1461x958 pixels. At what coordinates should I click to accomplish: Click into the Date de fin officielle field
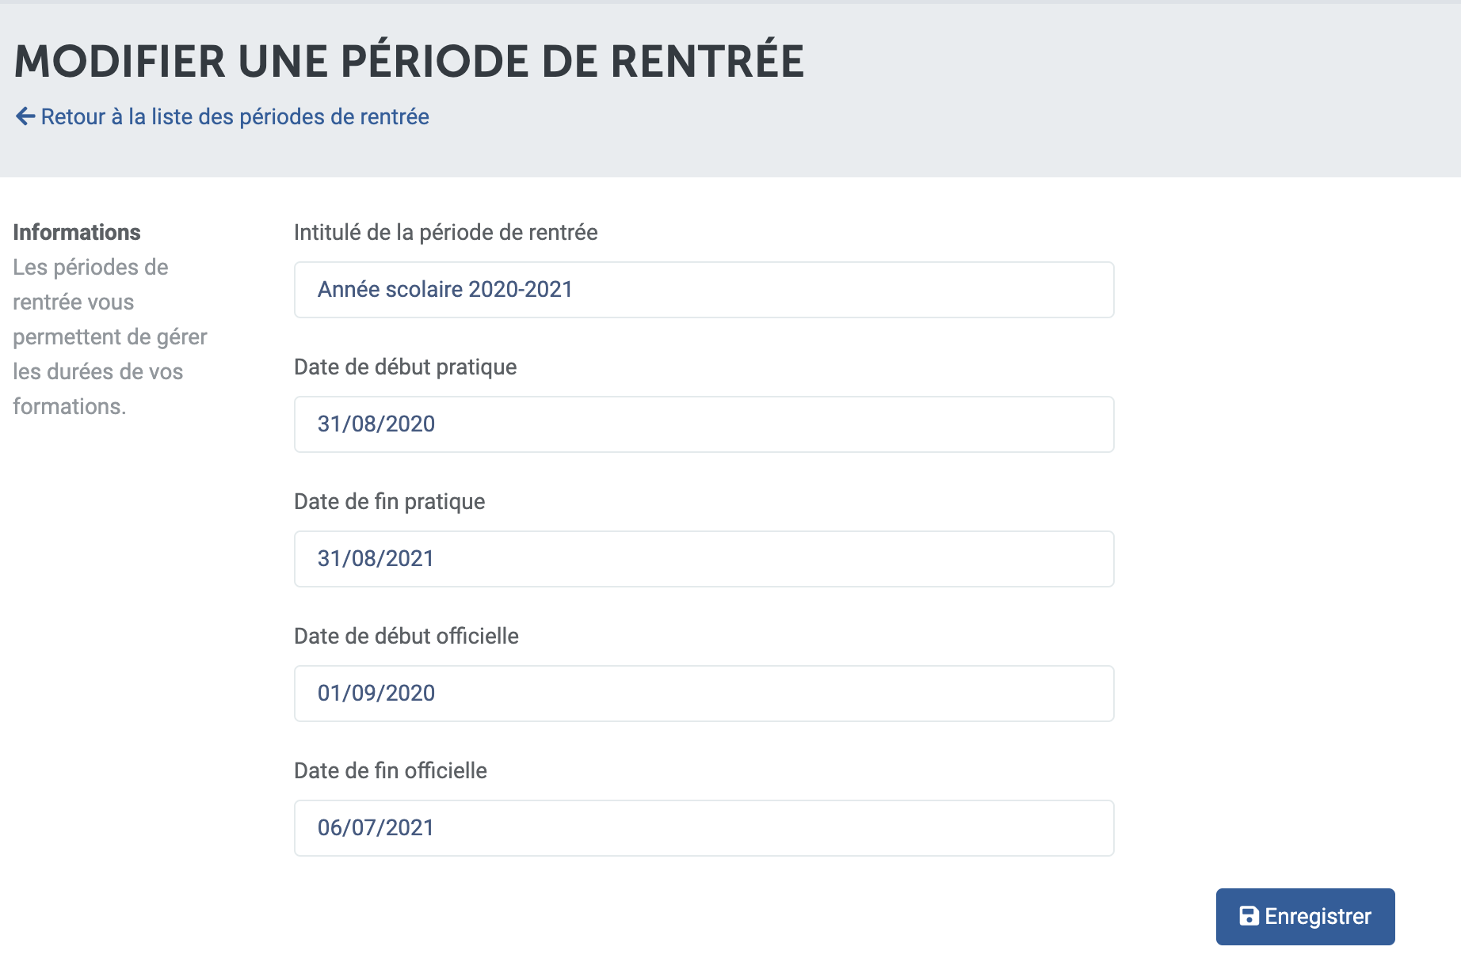click(x=704, y=828)
